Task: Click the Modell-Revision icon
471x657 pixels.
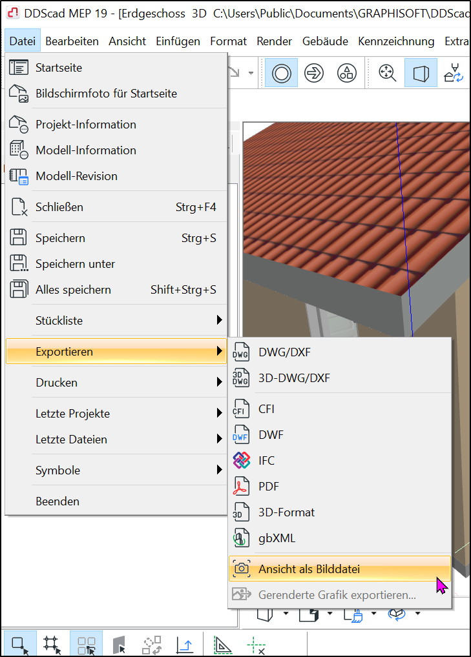Action: coord(19,176)
